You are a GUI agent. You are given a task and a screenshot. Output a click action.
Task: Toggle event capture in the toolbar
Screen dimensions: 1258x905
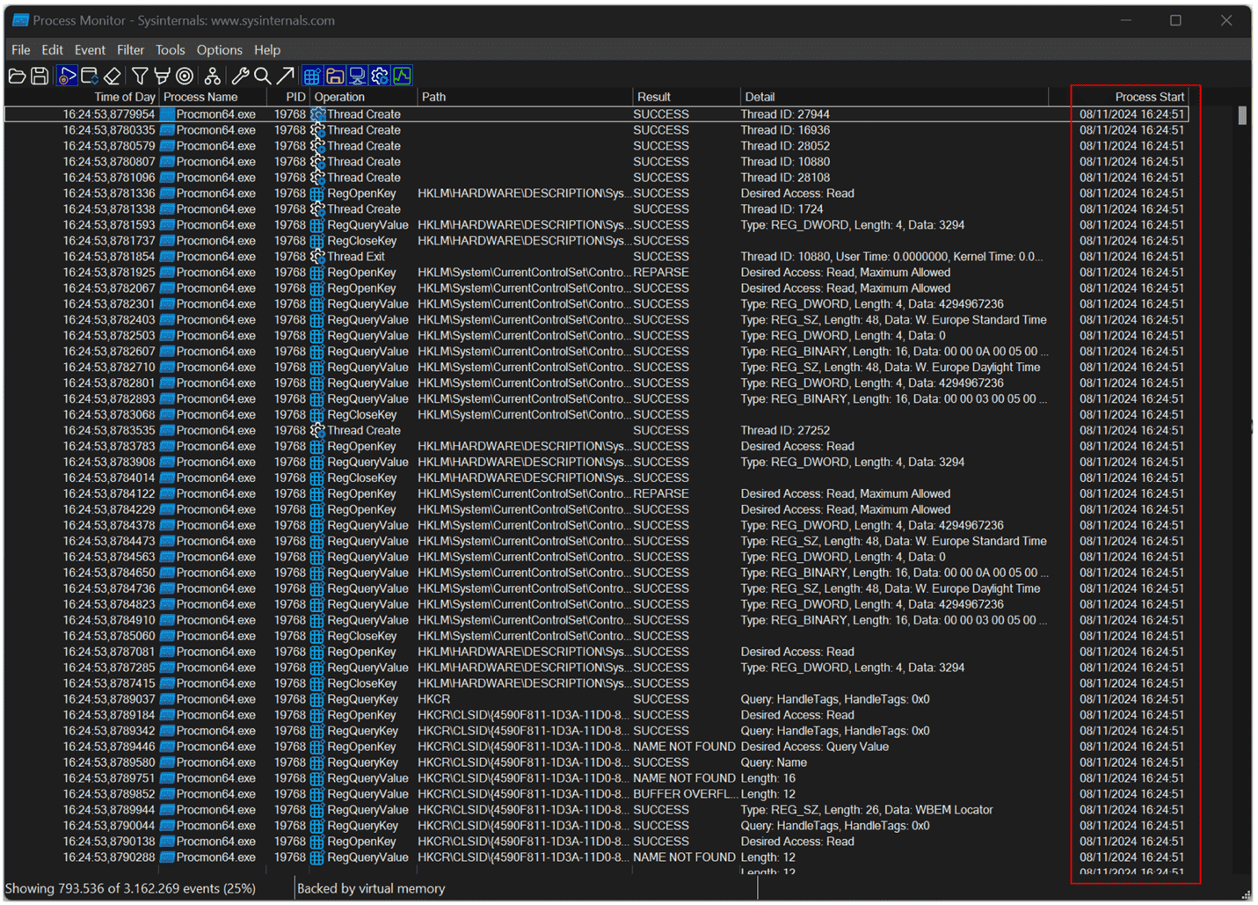point(68,77)
